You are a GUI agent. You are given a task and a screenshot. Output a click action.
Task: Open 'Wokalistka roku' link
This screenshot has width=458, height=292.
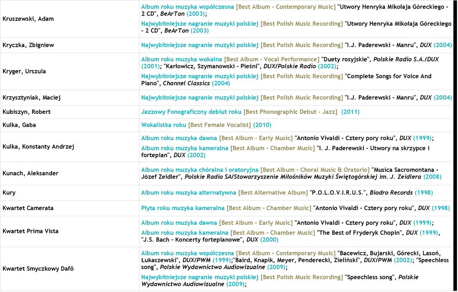pos(163,125)
